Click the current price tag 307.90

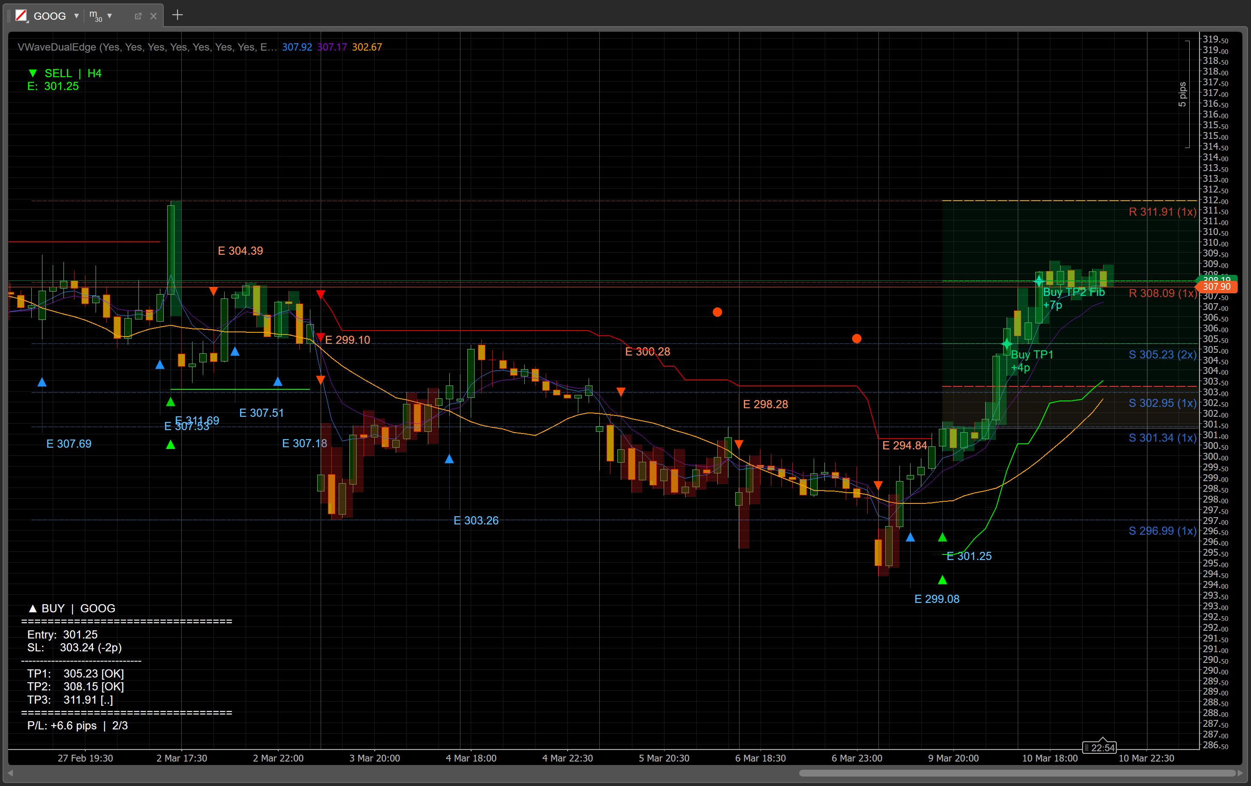pyautogui.click(x=1217, y=287)
